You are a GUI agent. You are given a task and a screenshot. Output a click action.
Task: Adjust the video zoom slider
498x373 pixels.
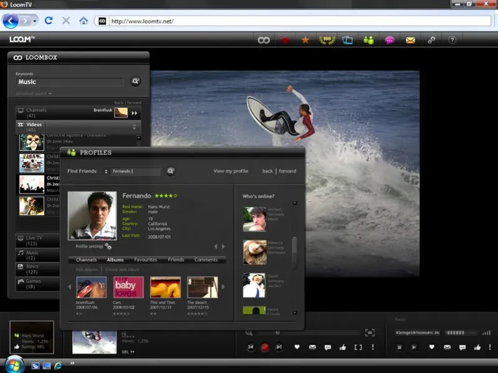pyautogui.click(x=278, y=333)
